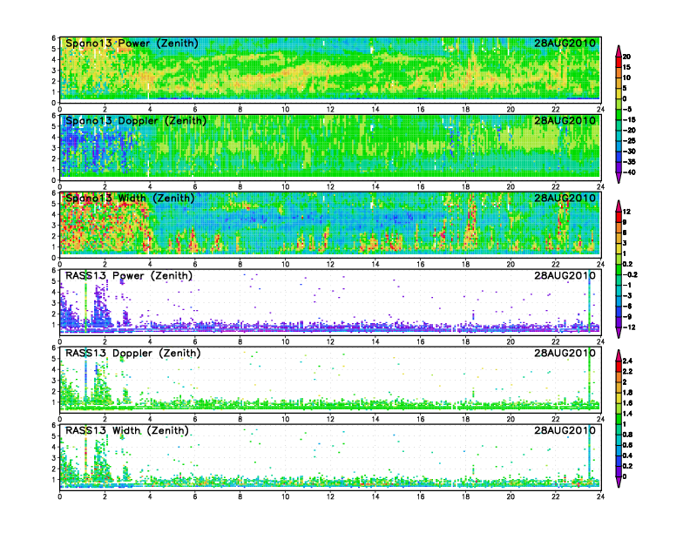Click hour 22 tick under RASS13 Power panel
690x533 pixels.
(x=556, y=341)
